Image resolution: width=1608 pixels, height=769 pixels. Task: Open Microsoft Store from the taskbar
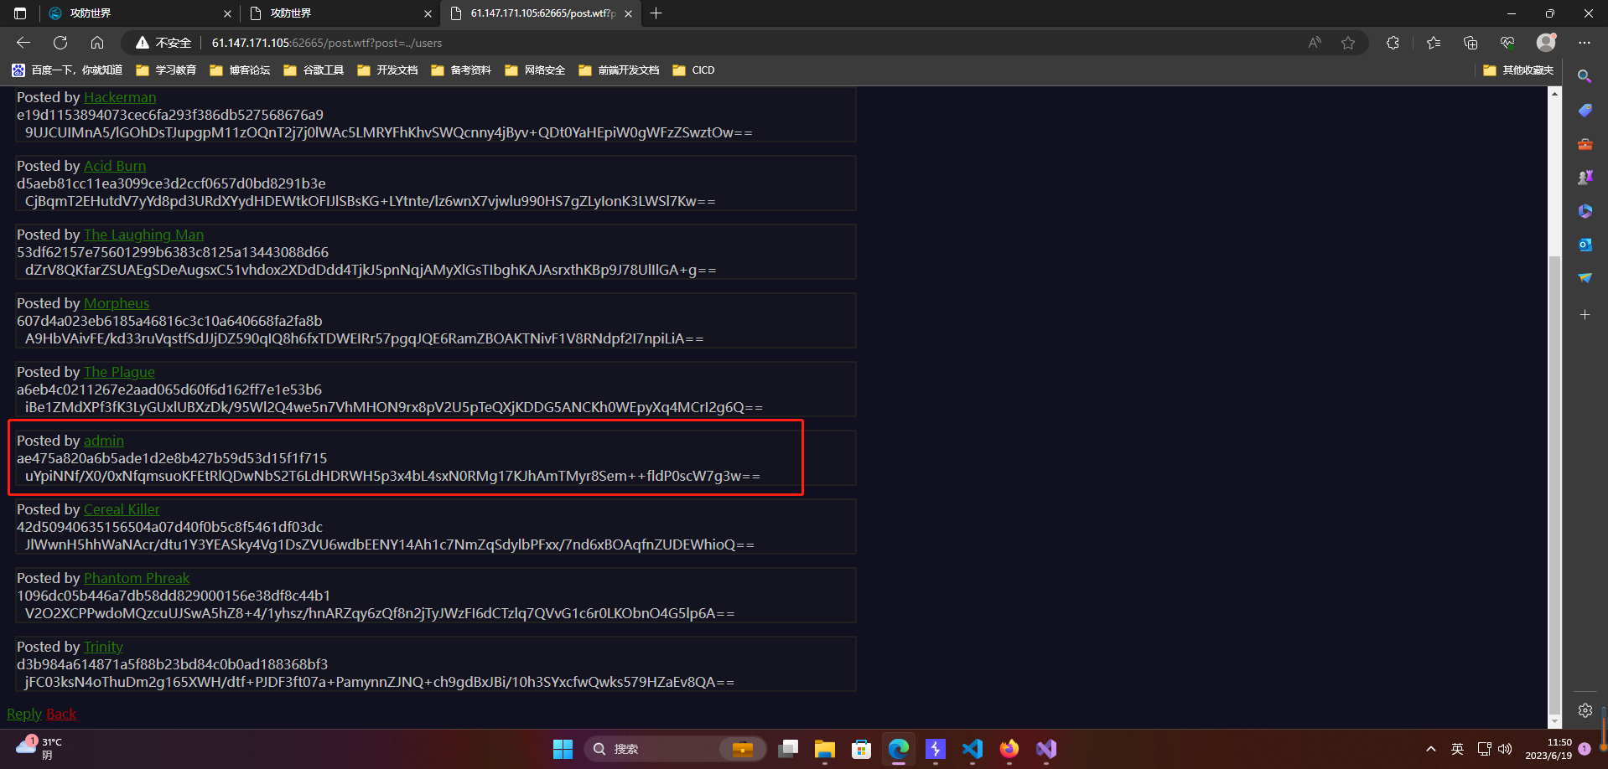click(x=862, y=749)
